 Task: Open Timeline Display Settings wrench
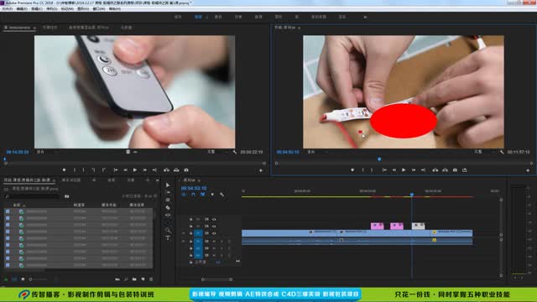[x=222, y=195]
